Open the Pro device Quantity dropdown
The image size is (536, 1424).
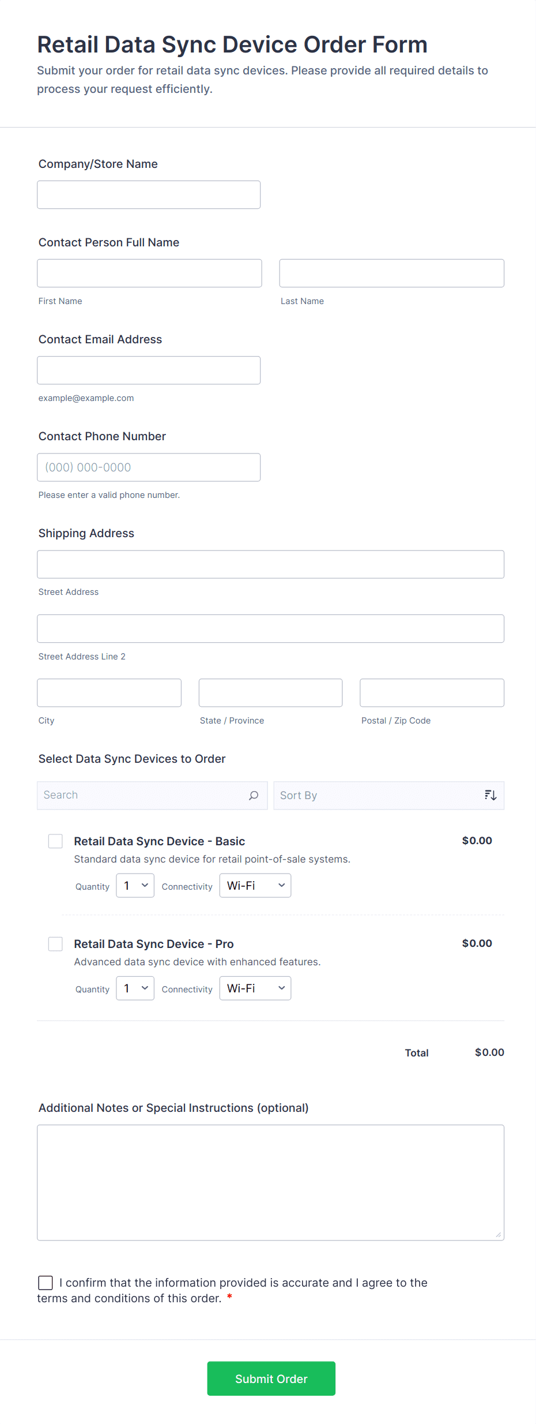135,988
